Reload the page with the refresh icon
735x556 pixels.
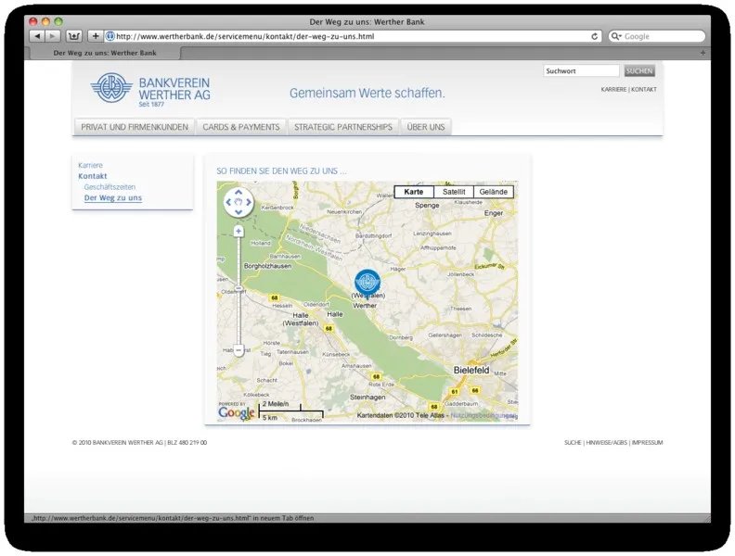[x=594, y=36]
